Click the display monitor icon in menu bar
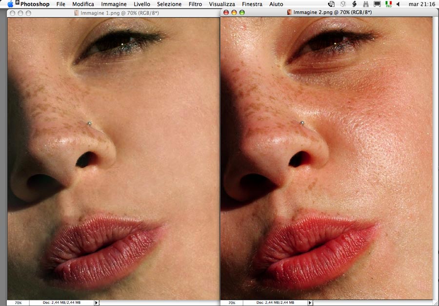This screenshot has height=306, width=439. pos(377,4)
